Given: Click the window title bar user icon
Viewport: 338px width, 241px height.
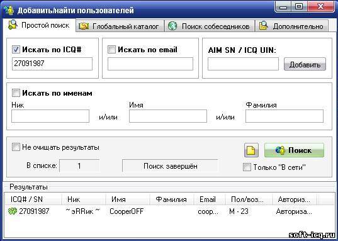Looking at the screenshot, I should tap(9, 10).
